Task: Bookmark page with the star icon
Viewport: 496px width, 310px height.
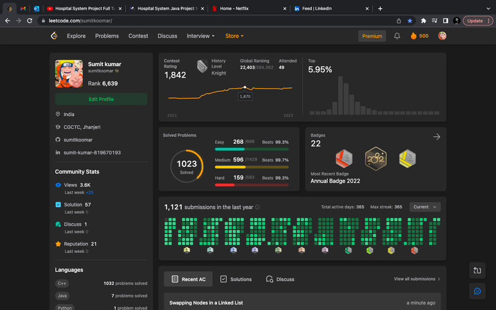Action: [x=410, y=20]
